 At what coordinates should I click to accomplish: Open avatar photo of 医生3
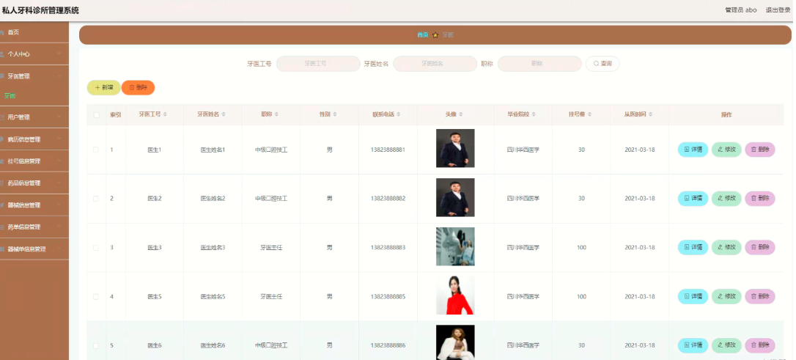point(455,246)
